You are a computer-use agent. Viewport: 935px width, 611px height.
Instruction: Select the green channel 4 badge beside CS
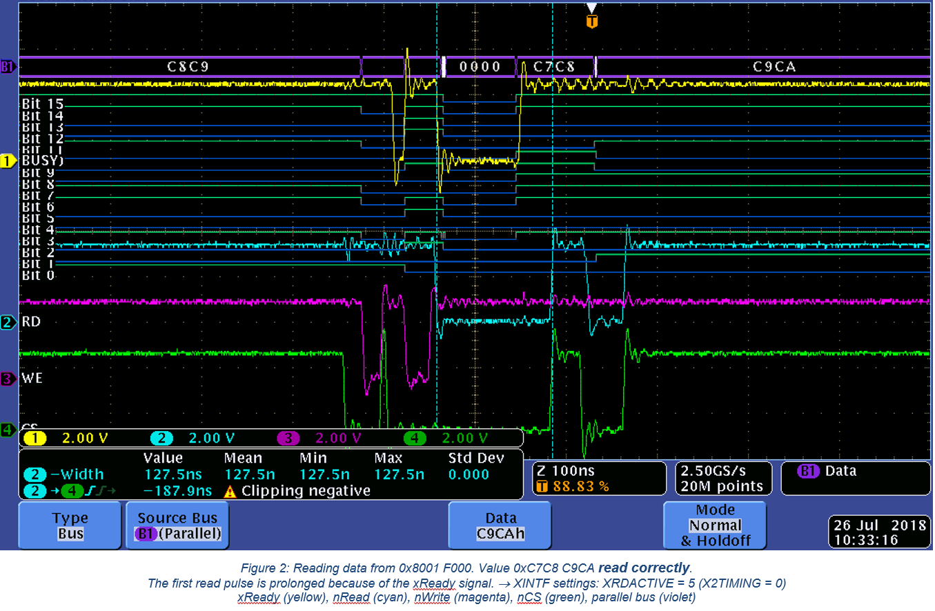(x=8, y=429)
